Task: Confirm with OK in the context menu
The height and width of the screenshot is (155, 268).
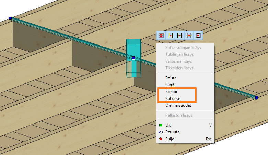Action: coord(168,125)
